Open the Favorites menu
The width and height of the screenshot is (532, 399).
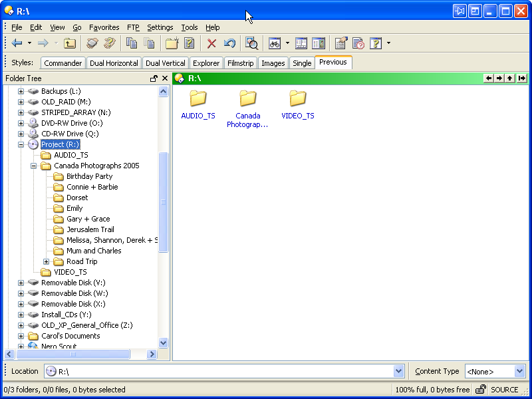click(x=104, y=27)
